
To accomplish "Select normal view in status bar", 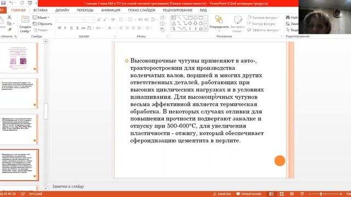I will point(271,194).
